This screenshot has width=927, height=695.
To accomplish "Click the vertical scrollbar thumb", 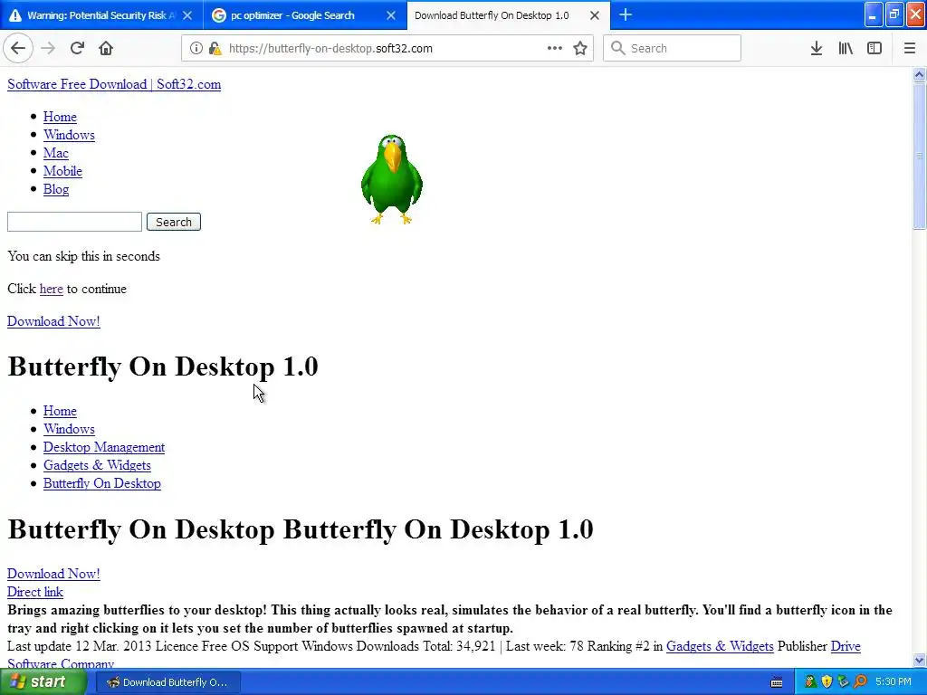I will pyautogui.click(x=919, y=156).
